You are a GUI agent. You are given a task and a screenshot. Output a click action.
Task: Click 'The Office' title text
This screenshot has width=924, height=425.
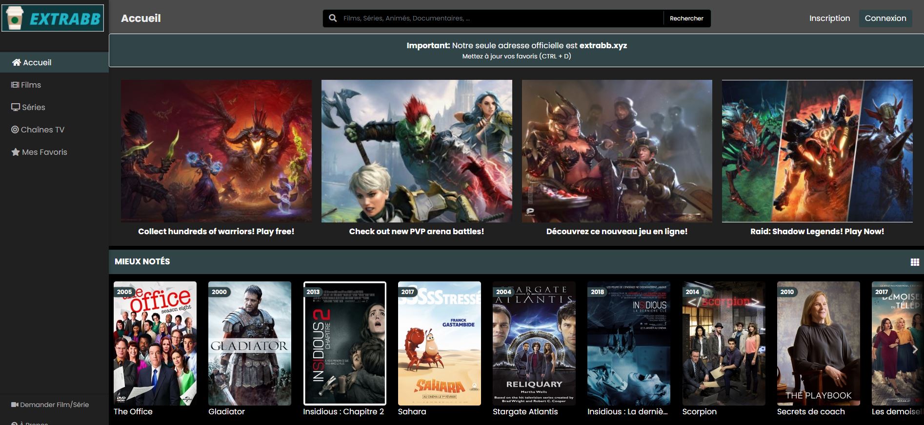[x=133, y=411]
